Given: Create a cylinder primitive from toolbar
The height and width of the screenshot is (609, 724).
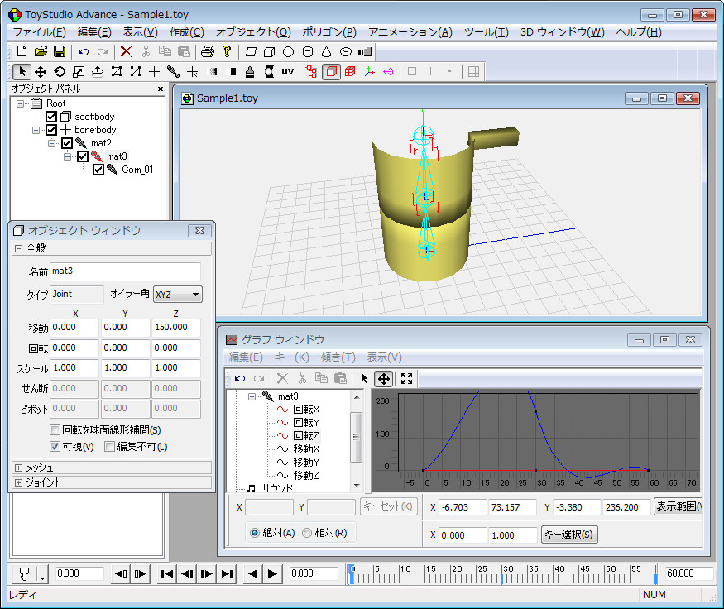Looking at the screenshot, I should pos(308,51).
